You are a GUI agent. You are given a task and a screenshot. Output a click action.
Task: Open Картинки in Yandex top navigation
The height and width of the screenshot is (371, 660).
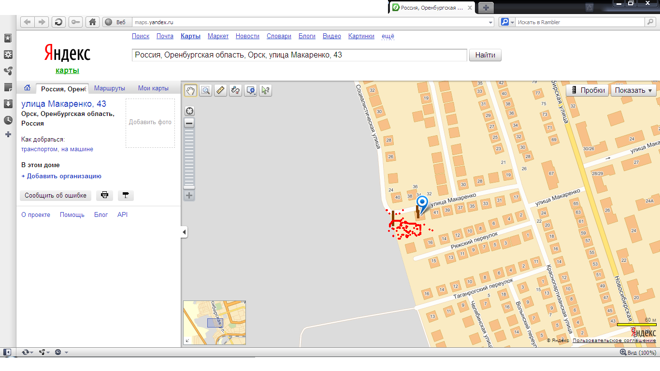pyautogui.click(x=361, y=36)
